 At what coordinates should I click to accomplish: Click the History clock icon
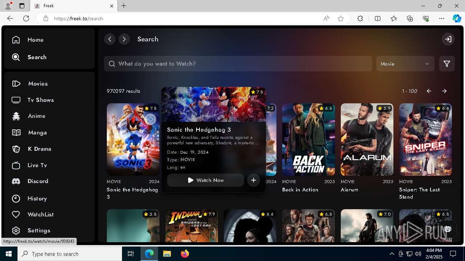[16, 199]
